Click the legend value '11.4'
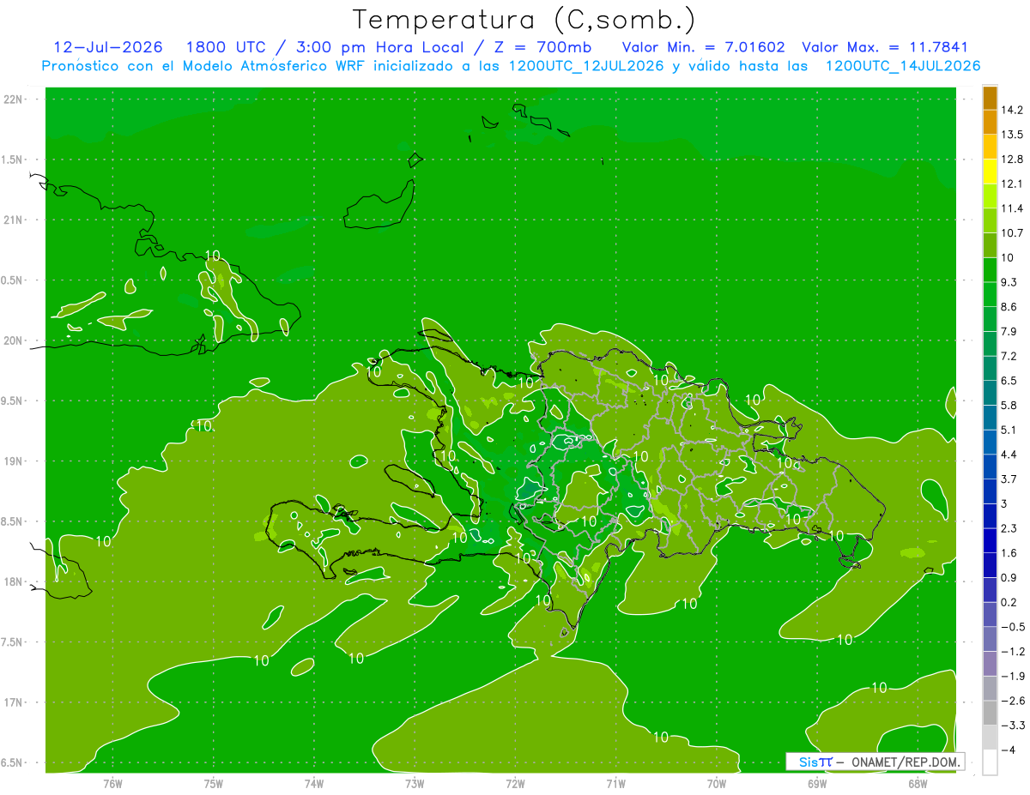The height and width of the screenshot is (795, 1030). tap(1012, 208)
